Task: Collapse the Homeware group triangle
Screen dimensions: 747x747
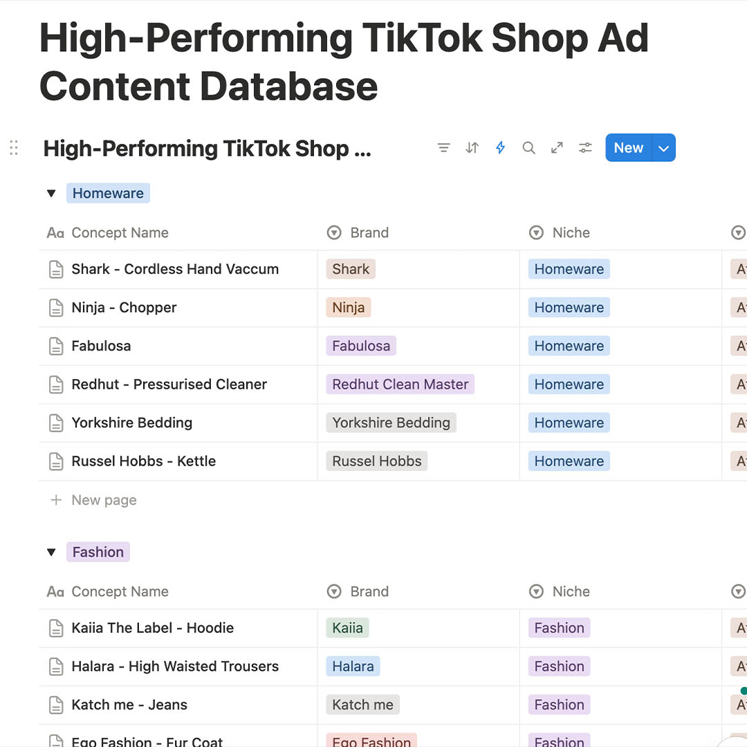Action: (x=51, y=194)
